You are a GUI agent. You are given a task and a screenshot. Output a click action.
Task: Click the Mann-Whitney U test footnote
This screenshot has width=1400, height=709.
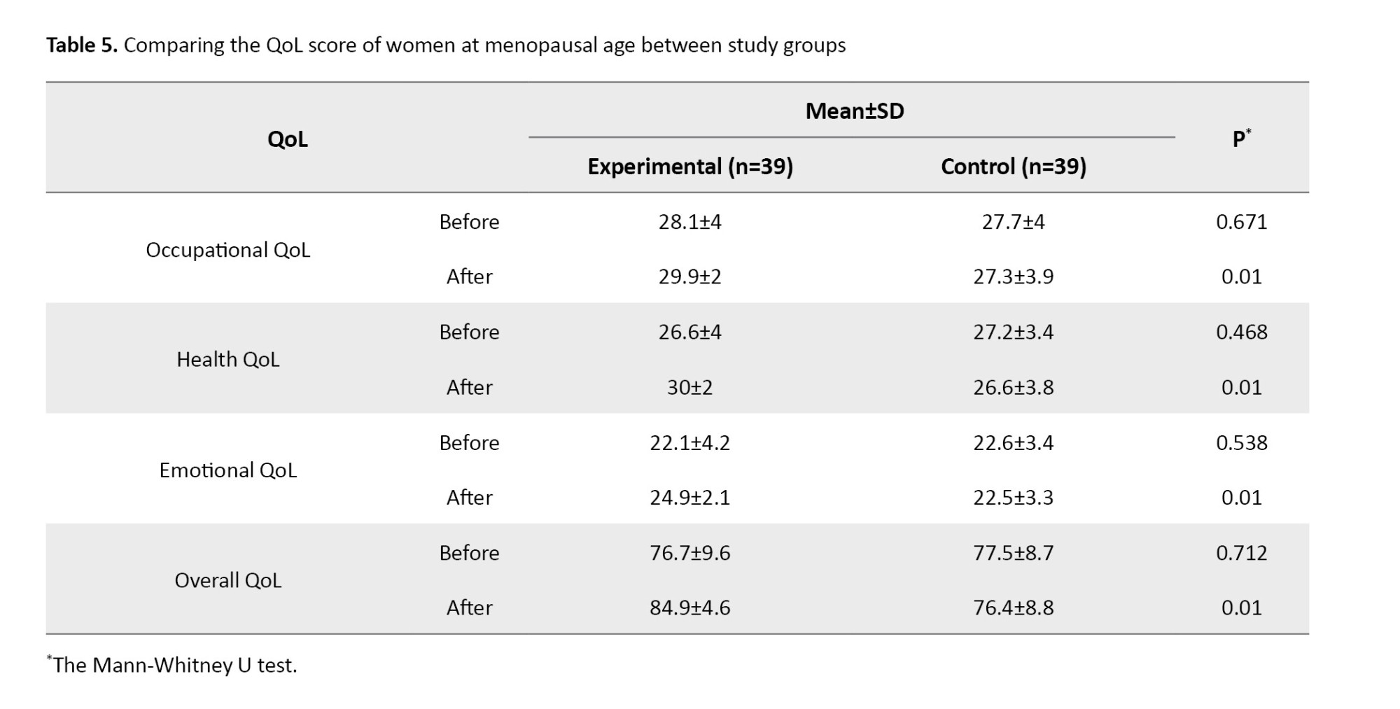(174, 665)
